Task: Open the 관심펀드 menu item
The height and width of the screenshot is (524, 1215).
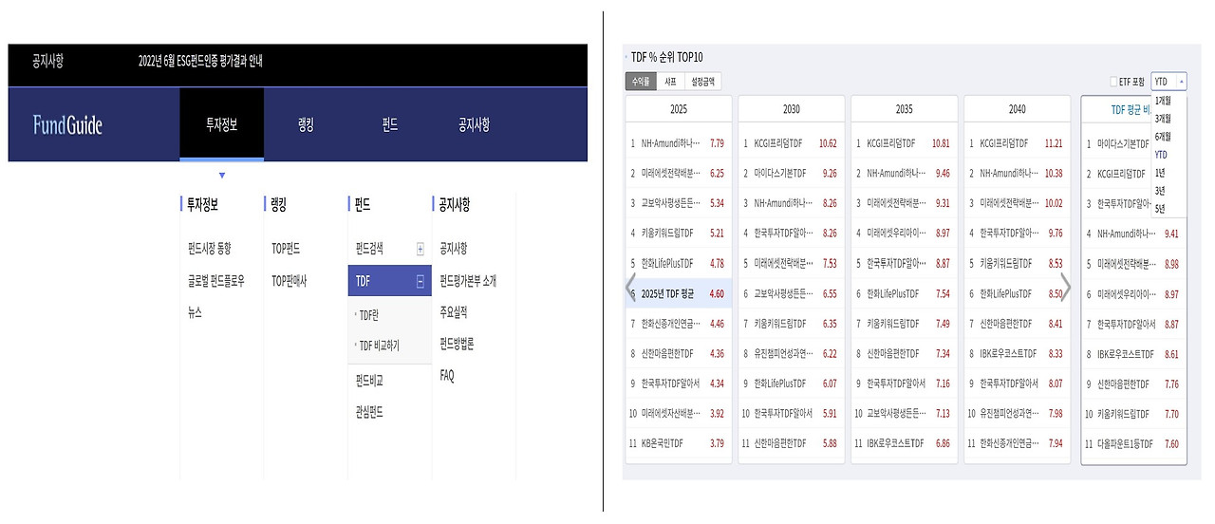Action: pyautogui.click(x=369, y=412)
